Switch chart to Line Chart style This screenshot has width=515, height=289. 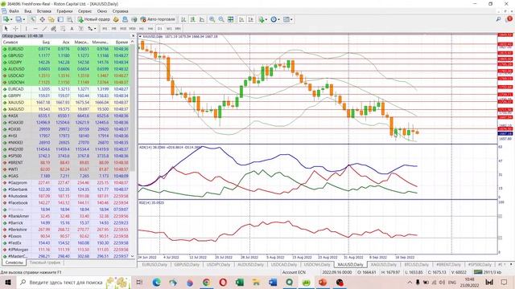pyautogui.click(x=202, y=19)
